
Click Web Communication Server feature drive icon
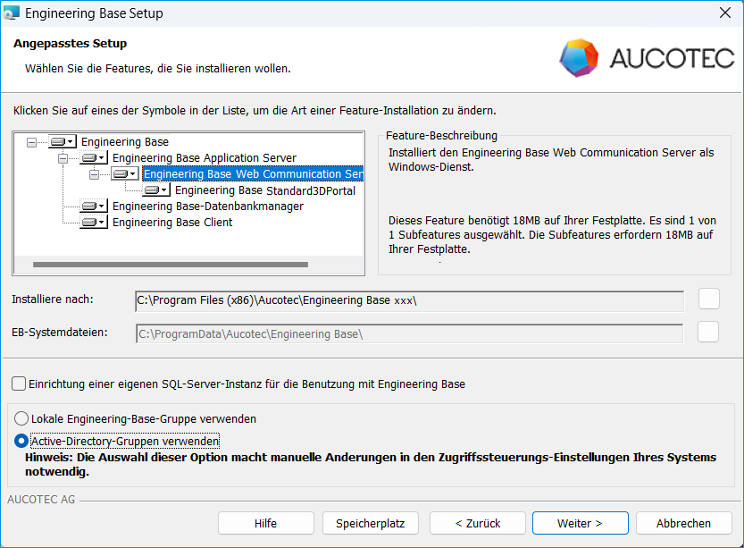[x=124, y=174]
